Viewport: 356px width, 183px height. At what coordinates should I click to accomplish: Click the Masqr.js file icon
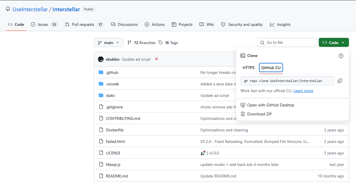point(101,165)
